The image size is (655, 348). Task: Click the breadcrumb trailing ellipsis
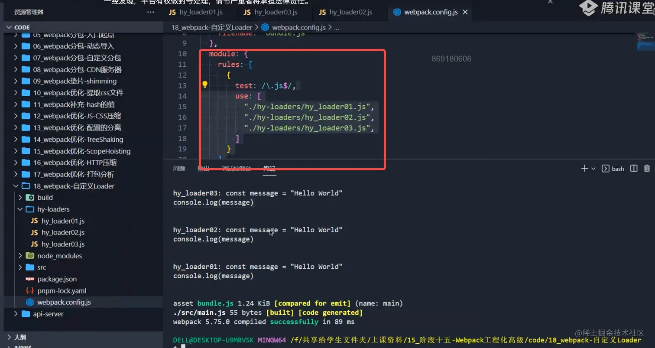337,28
